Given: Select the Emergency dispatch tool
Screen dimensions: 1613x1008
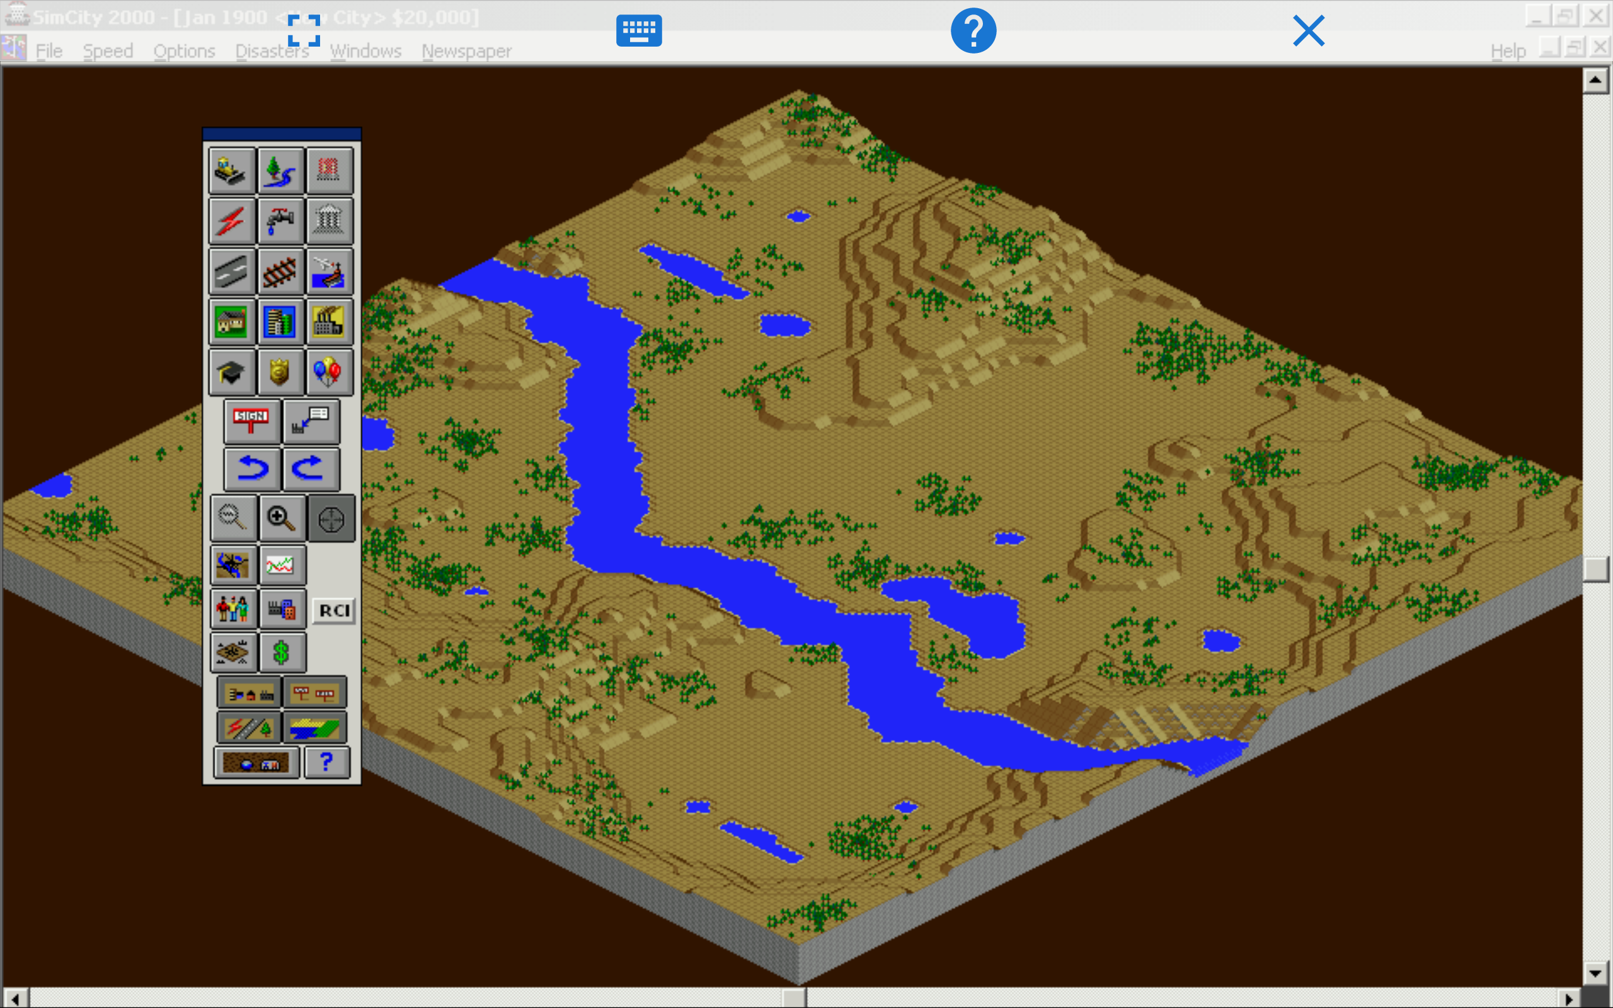Looking at the screenshot, I should tap(330, 171).
